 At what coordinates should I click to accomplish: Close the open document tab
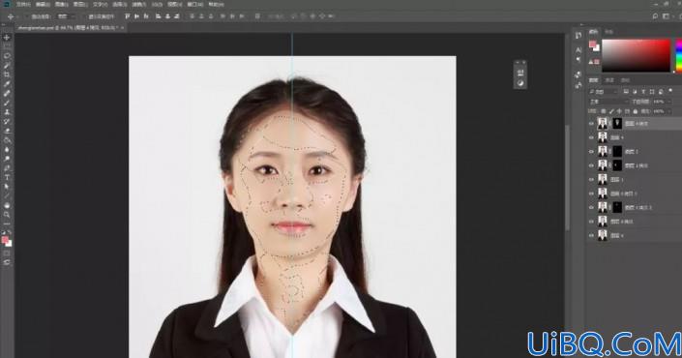pyautogui.click(x=122, y=27)
